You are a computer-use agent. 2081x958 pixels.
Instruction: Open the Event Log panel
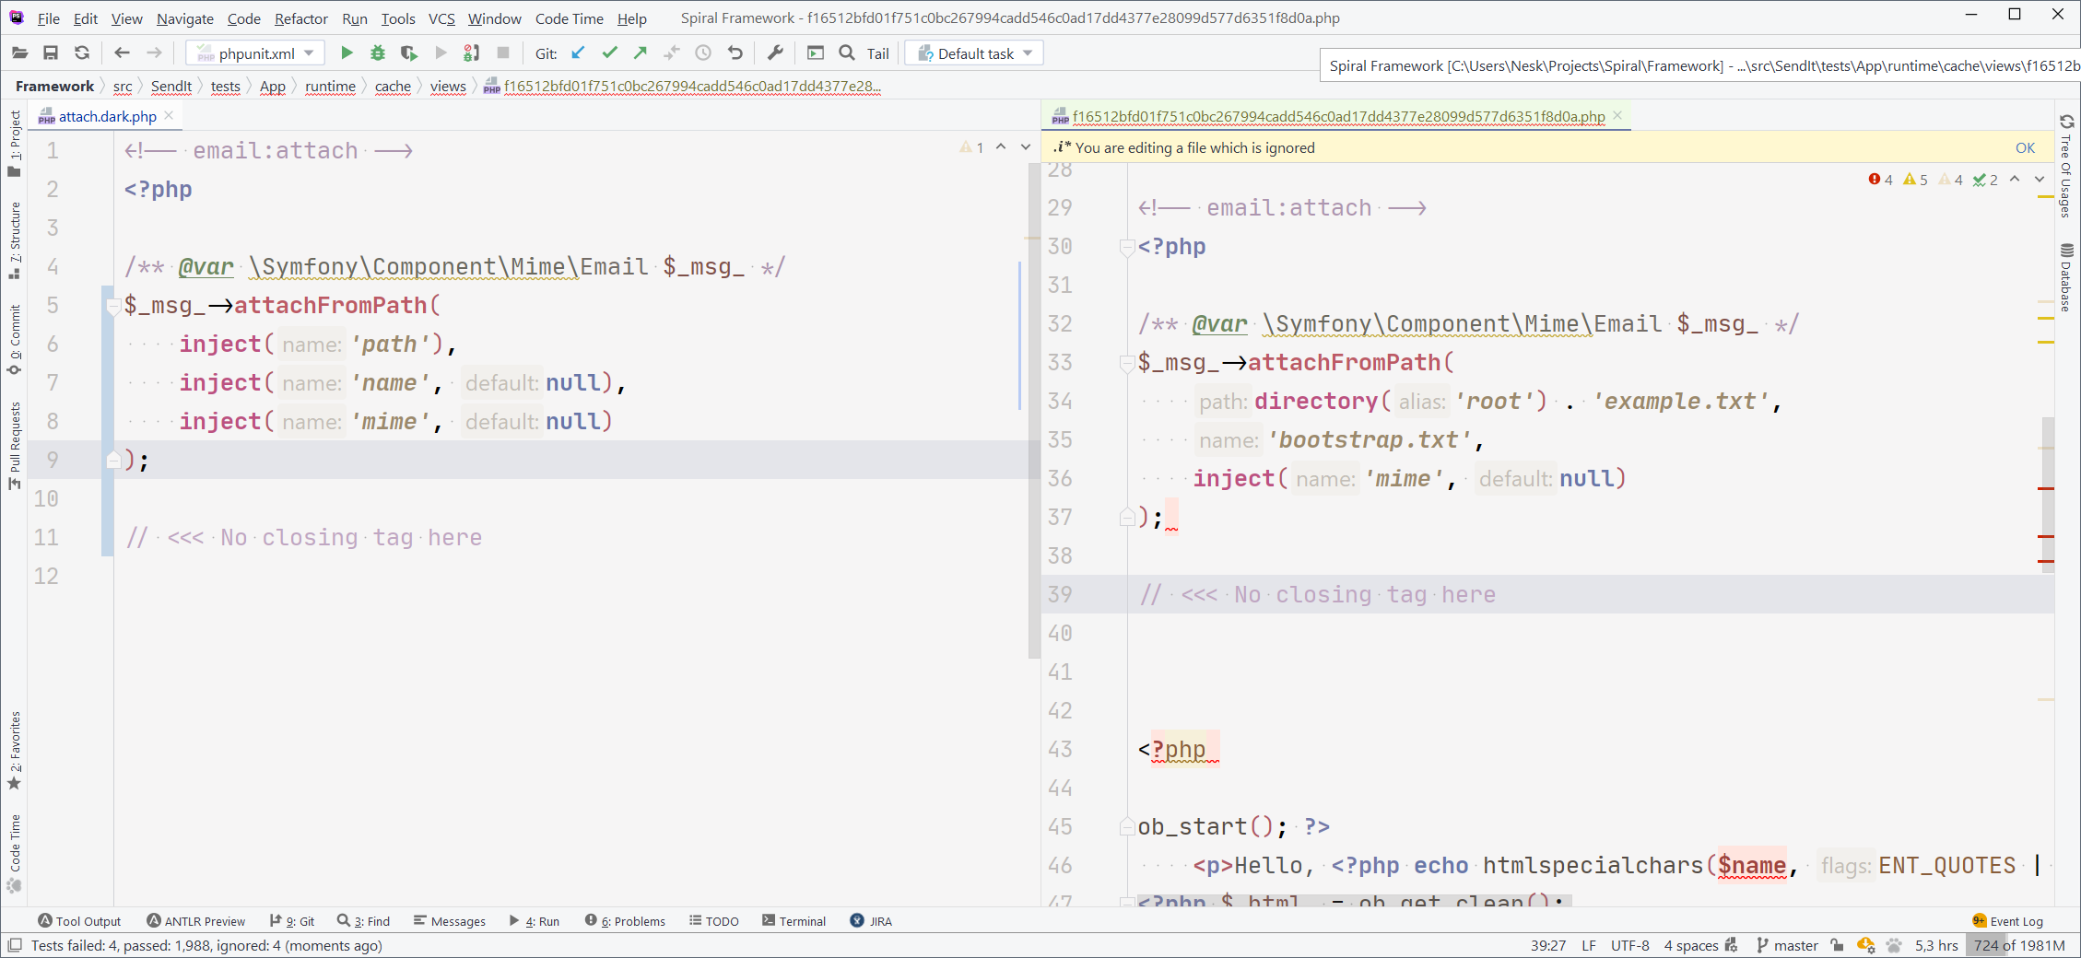[x=2007, y=921]
